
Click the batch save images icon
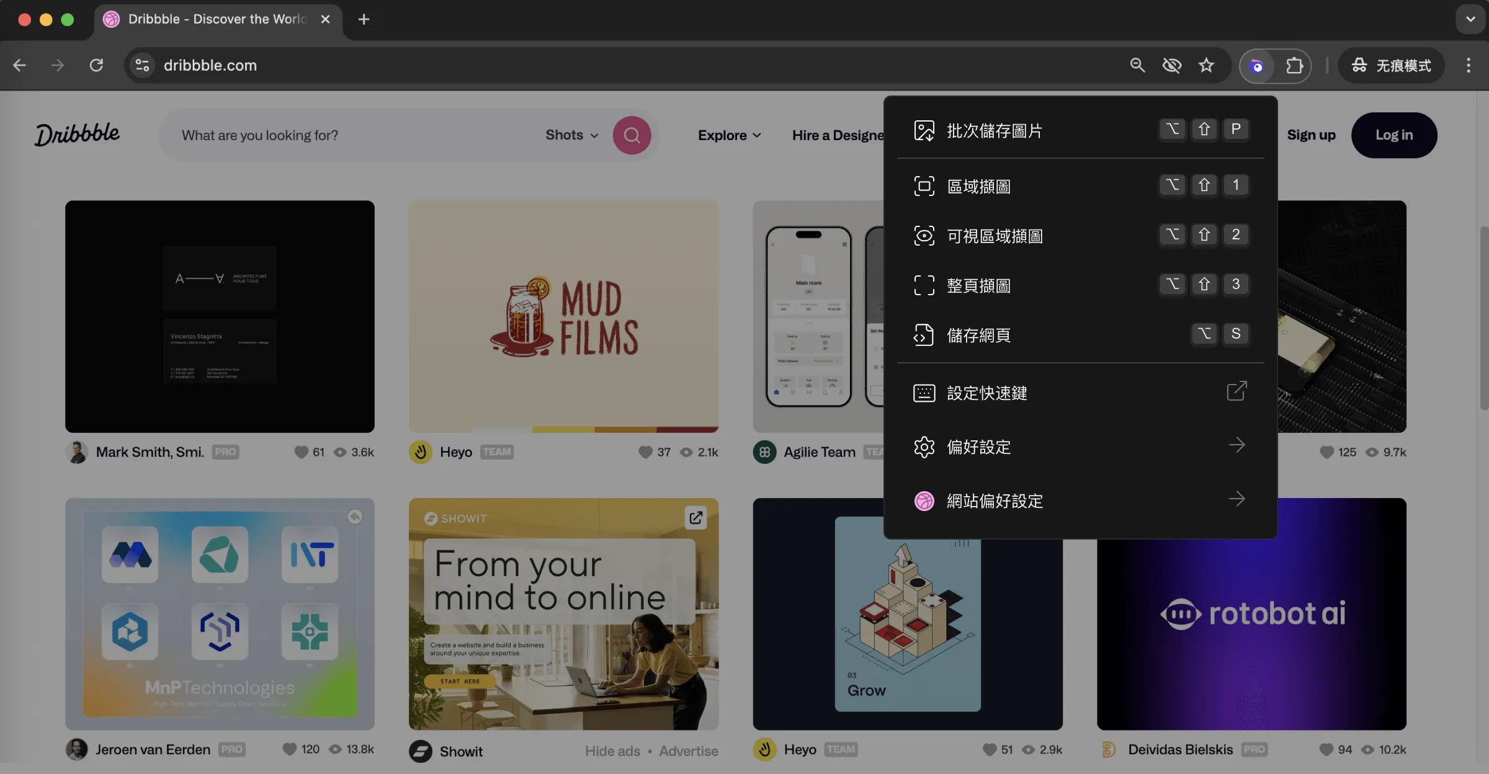924,130
